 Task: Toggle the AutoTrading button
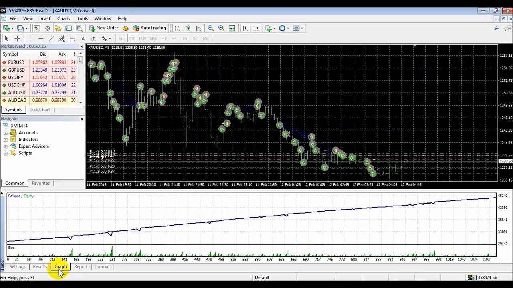tap(149, 28)
